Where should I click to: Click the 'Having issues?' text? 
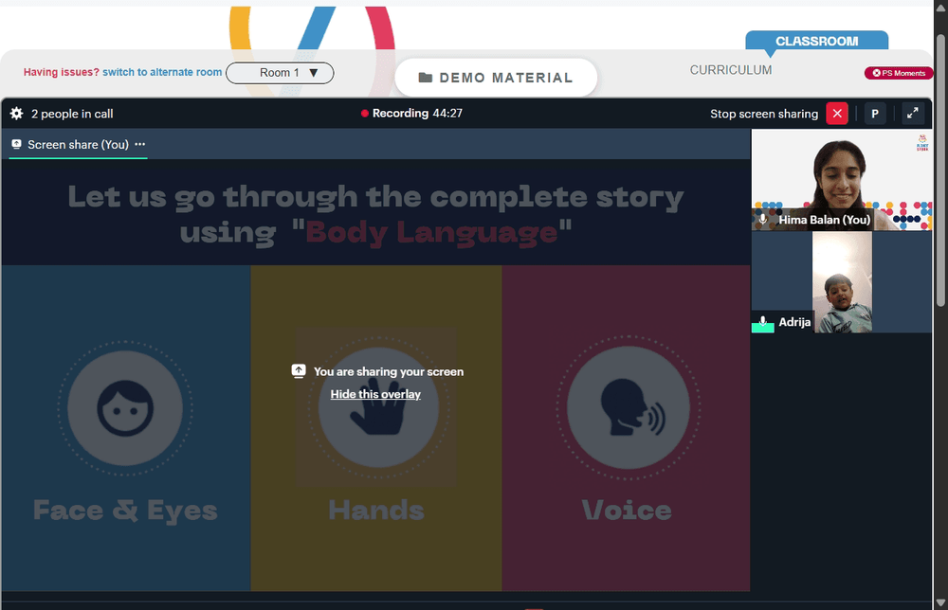[61, 72]
